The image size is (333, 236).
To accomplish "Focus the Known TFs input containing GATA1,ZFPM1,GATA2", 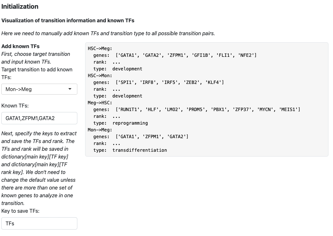I will tap(39, 118).
